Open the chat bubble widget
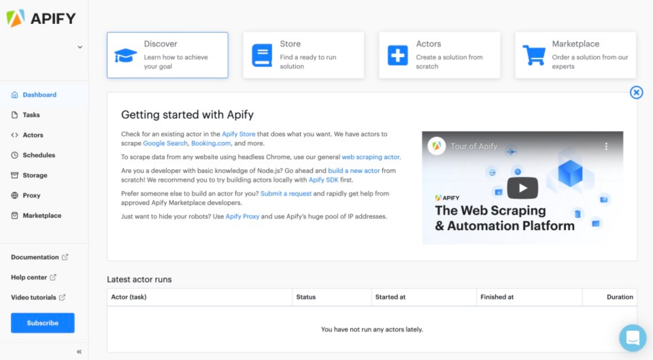653x360 pixels. (632, 338)
